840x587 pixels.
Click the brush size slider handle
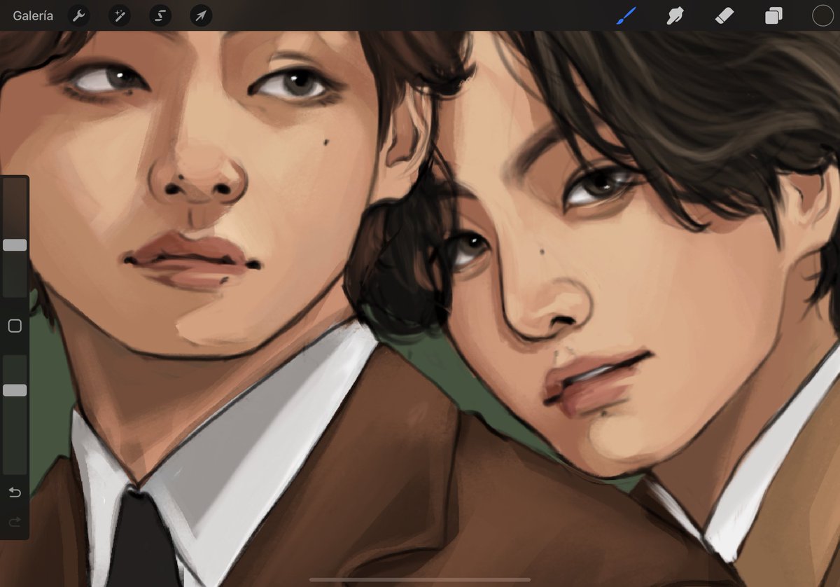pos(15,245)
